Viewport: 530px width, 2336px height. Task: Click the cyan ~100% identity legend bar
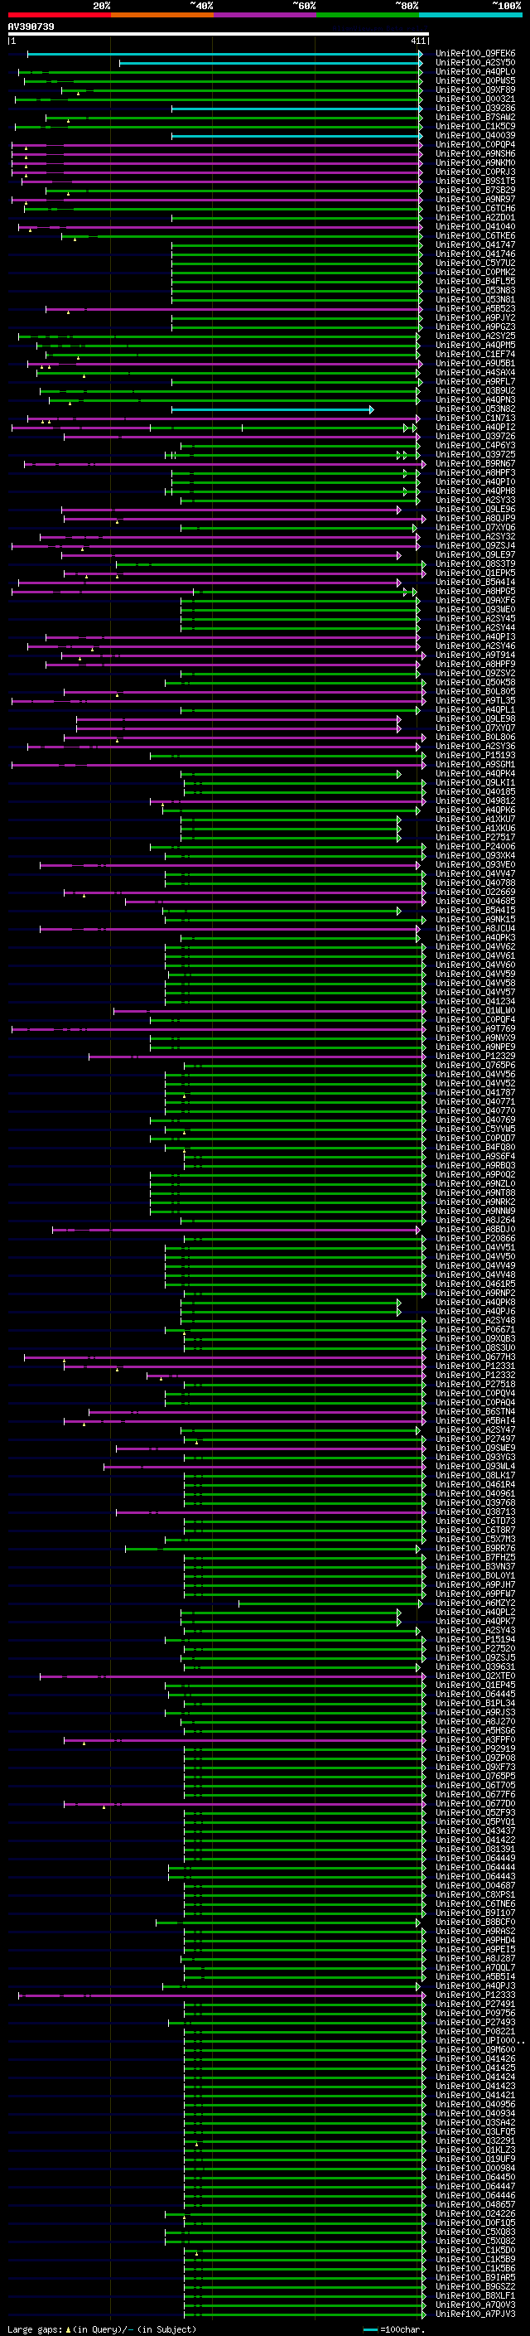(x=470, y=15)
